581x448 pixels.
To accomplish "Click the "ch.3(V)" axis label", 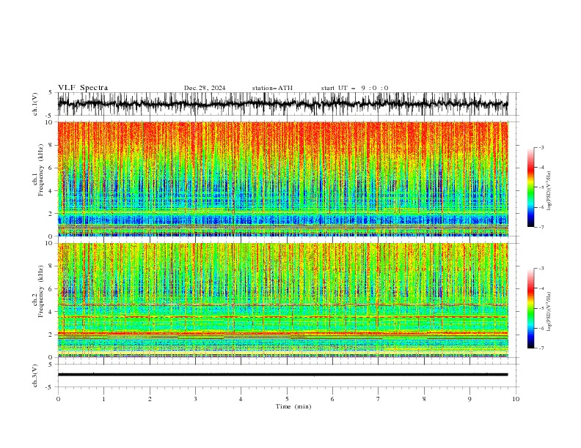I will click(35, 376).
